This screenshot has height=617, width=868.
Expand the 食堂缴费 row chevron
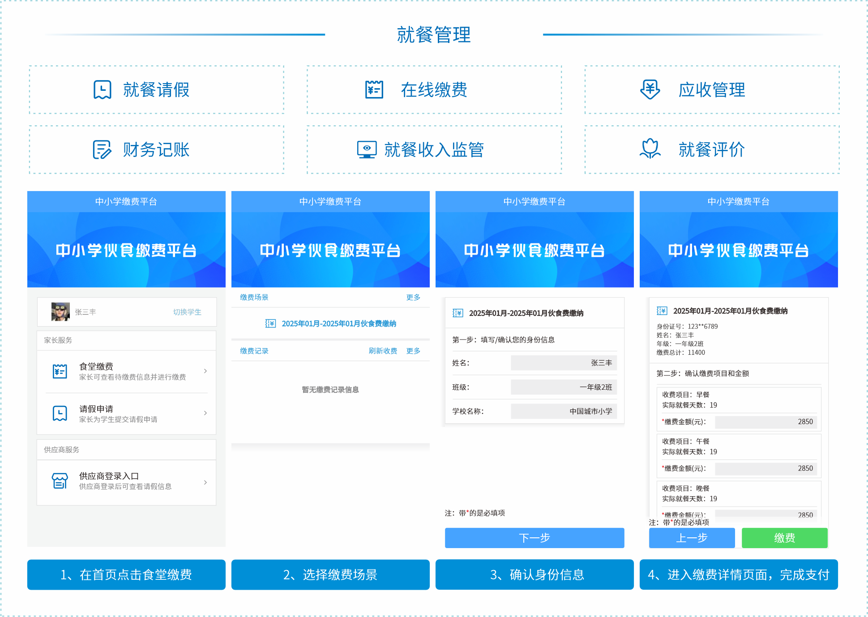tap(205, 371)
